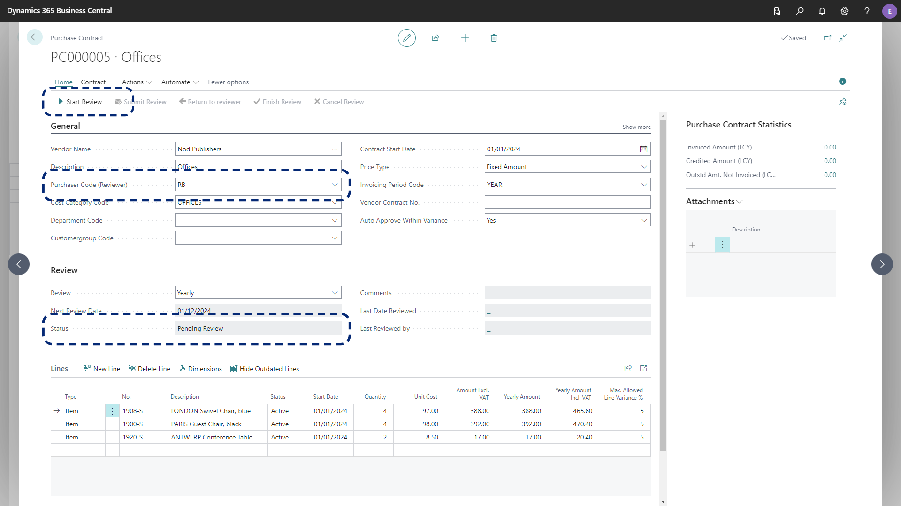Open the settings gear

tap(845, 11)
